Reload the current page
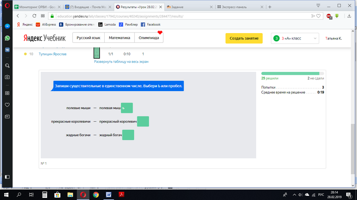This screenshot has height=200, width=357. tap(34, 16)
